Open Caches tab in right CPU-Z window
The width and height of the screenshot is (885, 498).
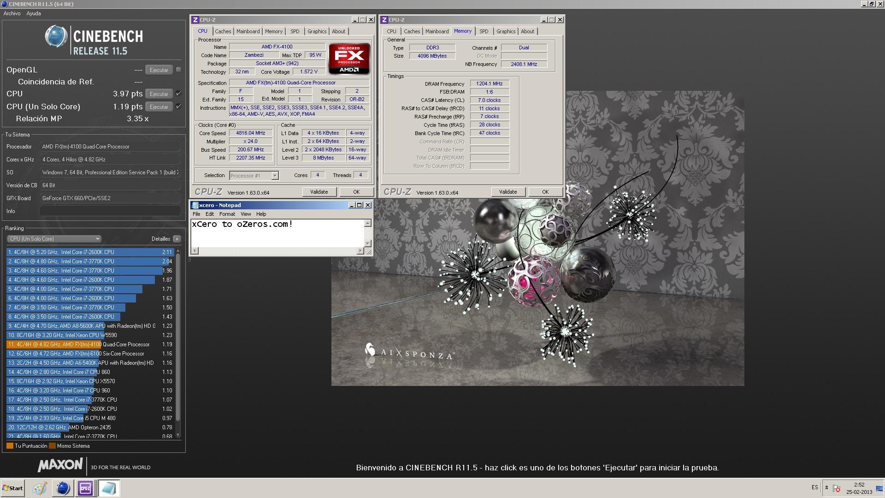click(412, 31)
